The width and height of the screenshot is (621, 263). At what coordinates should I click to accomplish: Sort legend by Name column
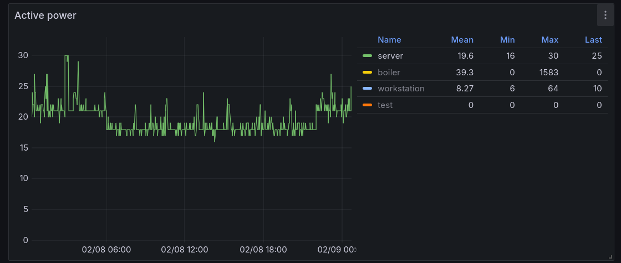pyautogui.click(x=389, y=40)
